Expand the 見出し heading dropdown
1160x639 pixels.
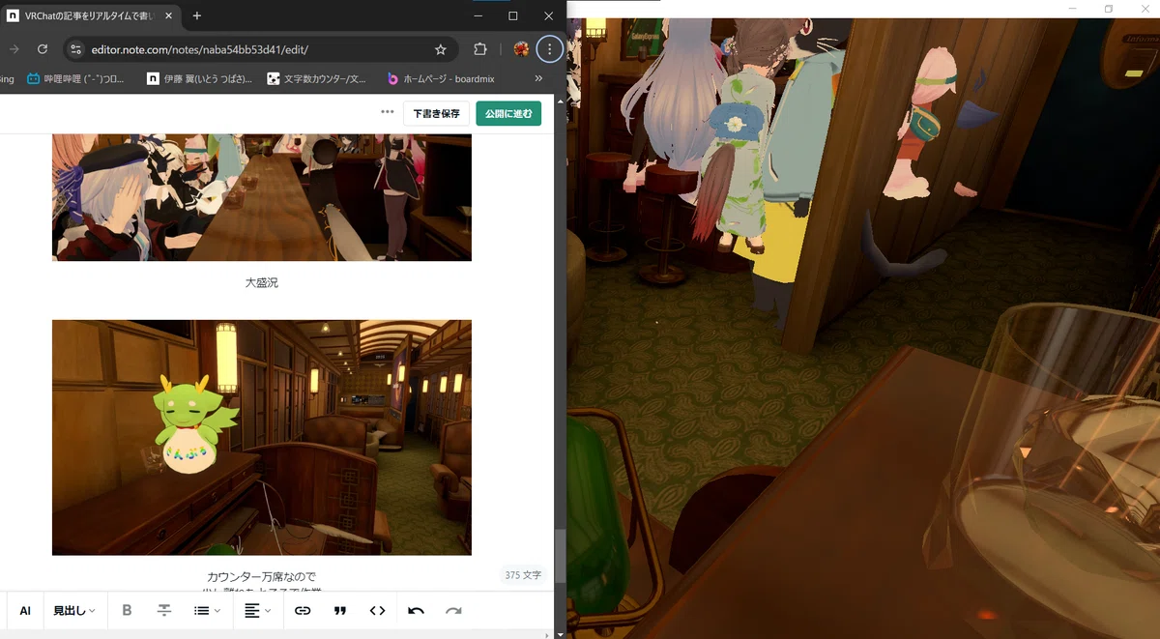point(73,611)
